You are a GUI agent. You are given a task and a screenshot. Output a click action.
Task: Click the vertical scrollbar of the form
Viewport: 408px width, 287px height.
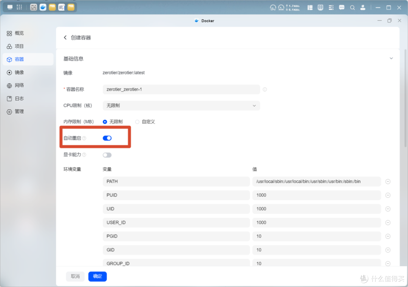[405, 98]
